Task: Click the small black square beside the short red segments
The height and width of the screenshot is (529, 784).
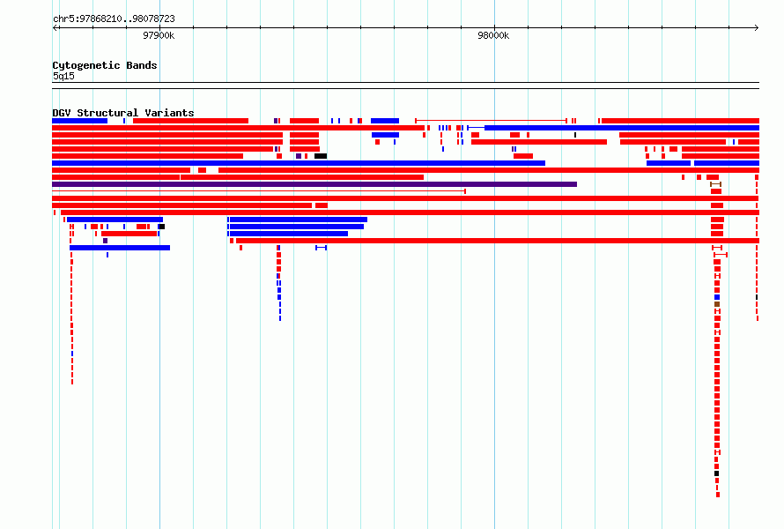Action: [x=162, y=227]
